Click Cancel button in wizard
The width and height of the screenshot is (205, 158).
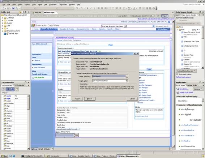point(132,99)
